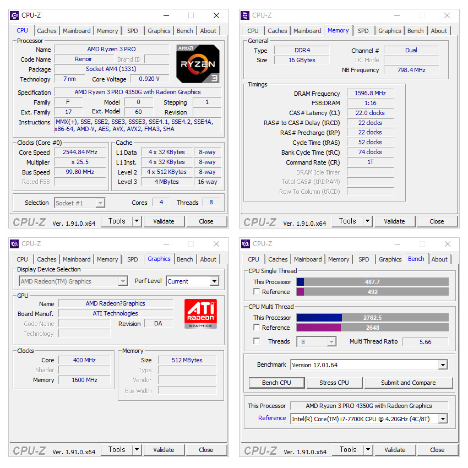Click the CPU-Z app icon in the Bench window title bar
Screen dimensions: 468x468
click(x=246, y=244)
